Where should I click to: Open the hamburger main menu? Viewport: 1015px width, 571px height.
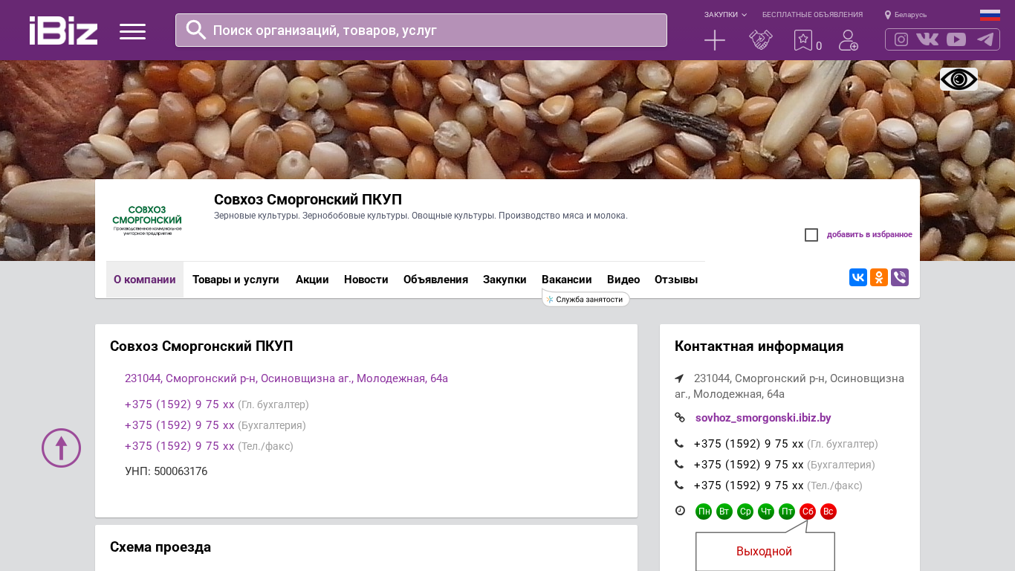[x=132, y=31]
